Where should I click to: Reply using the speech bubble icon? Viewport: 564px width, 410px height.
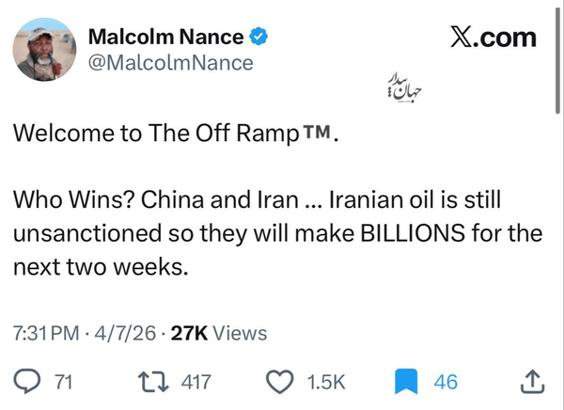pos(28,382)
